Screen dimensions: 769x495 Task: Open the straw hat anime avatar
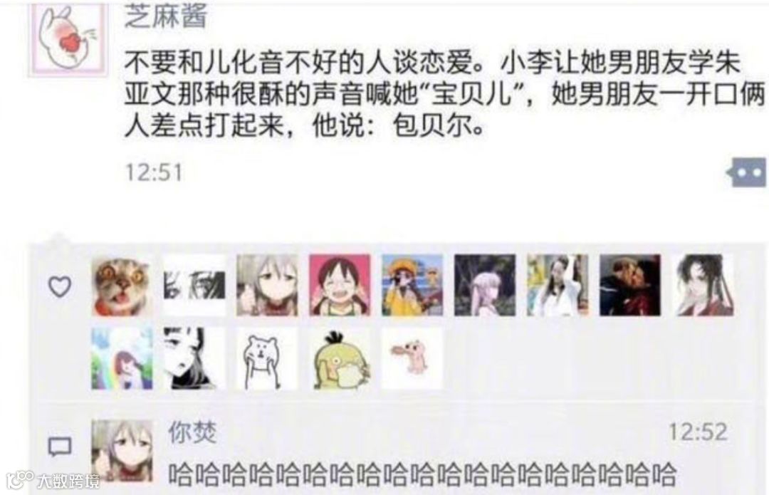[x=412, y=286]
